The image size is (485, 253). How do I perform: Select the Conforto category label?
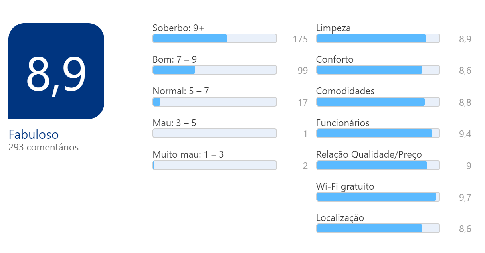click(x=335, y=59)
